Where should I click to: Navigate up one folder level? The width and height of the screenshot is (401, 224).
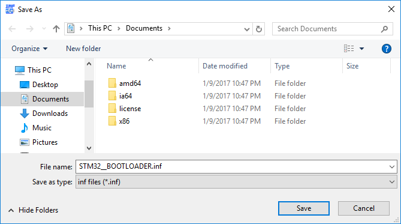(x=56, y=29)
